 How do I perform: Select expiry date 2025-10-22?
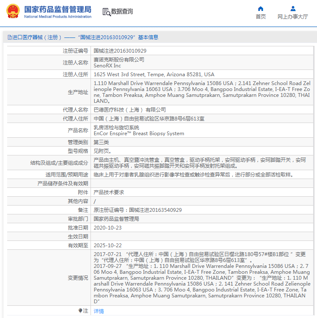[x=108, y=246]
